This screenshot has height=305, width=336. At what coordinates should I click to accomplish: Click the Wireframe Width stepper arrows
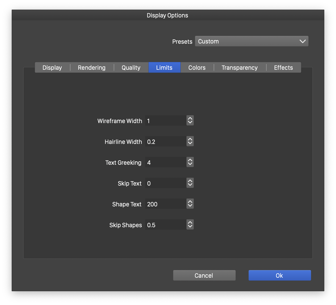190,120
